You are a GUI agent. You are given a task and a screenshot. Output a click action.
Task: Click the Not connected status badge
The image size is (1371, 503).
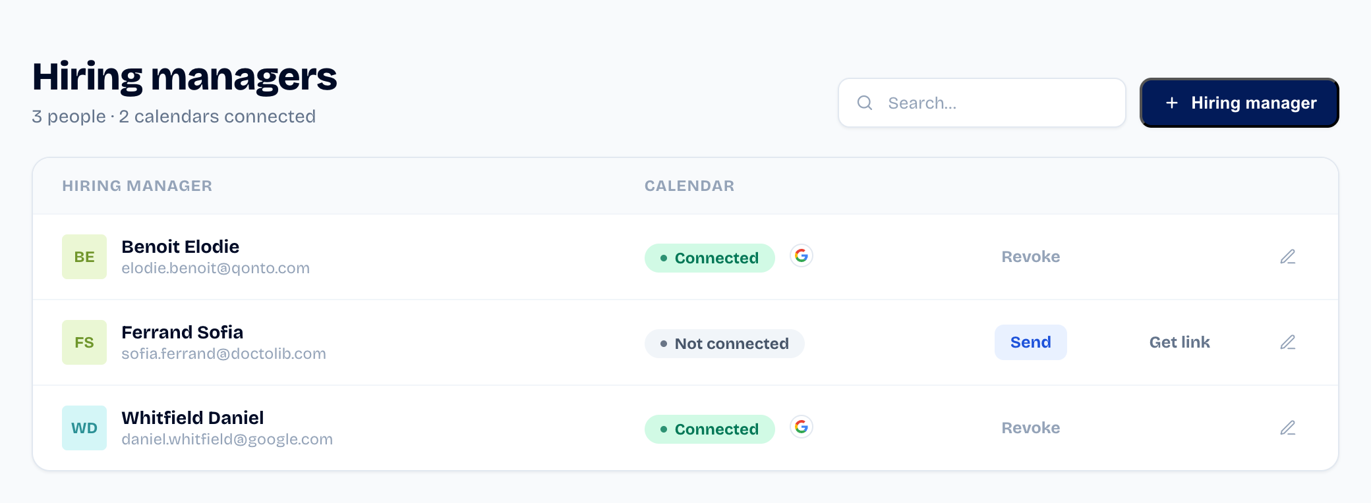724,344
